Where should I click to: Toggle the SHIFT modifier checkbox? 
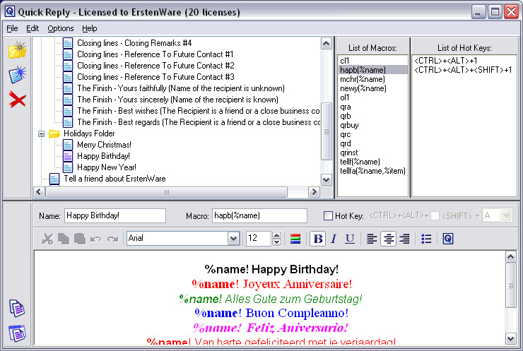[x=435, y=216]
